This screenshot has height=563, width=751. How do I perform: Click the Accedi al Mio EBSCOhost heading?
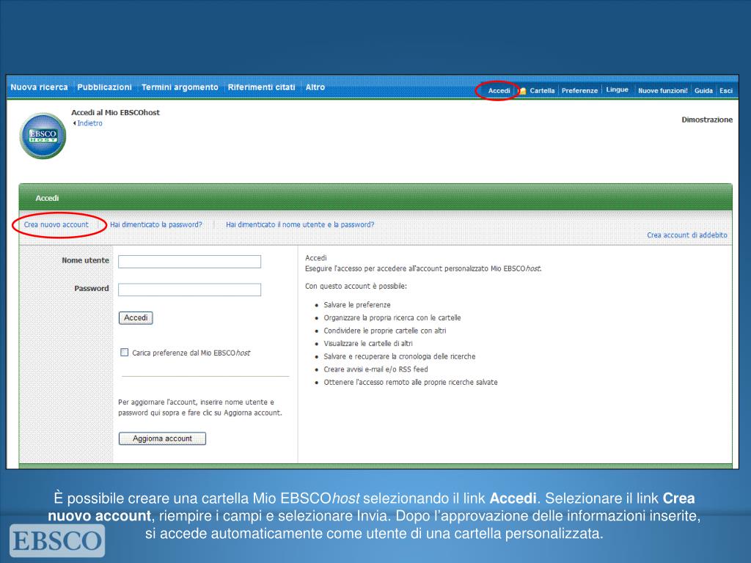click(115, 112)
